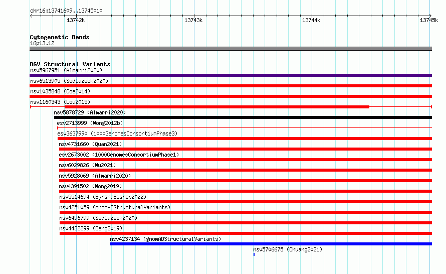Viewport: 446px width, 274px height.
Task: Click the black nsv5878729 variant bar
Action: [243, 117]
